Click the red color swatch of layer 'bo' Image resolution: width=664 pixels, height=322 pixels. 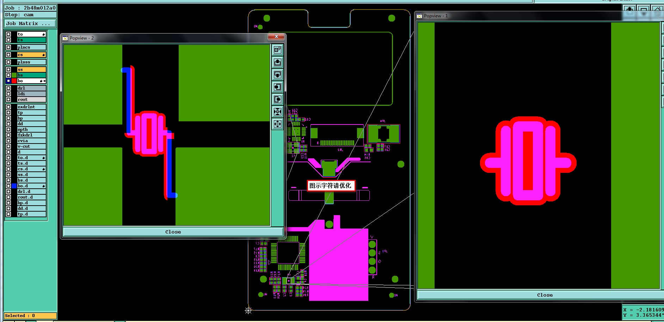click(14, 81)
